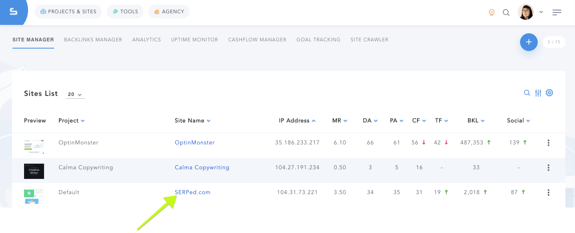The height and width of the screenshot is (233, 575).
Task: Open the SERPed.com row three-dot menu
Action: coord(548,192)
